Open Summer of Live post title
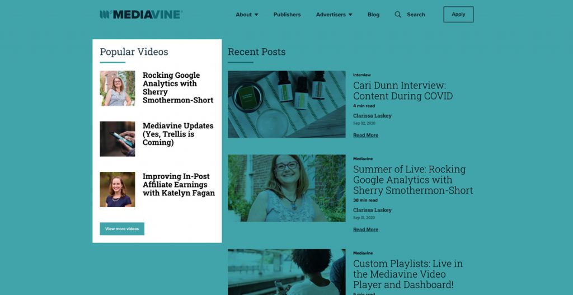 (x=413, y=180)
